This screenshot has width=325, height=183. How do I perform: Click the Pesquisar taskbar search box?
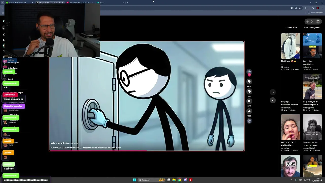point(152,180)
